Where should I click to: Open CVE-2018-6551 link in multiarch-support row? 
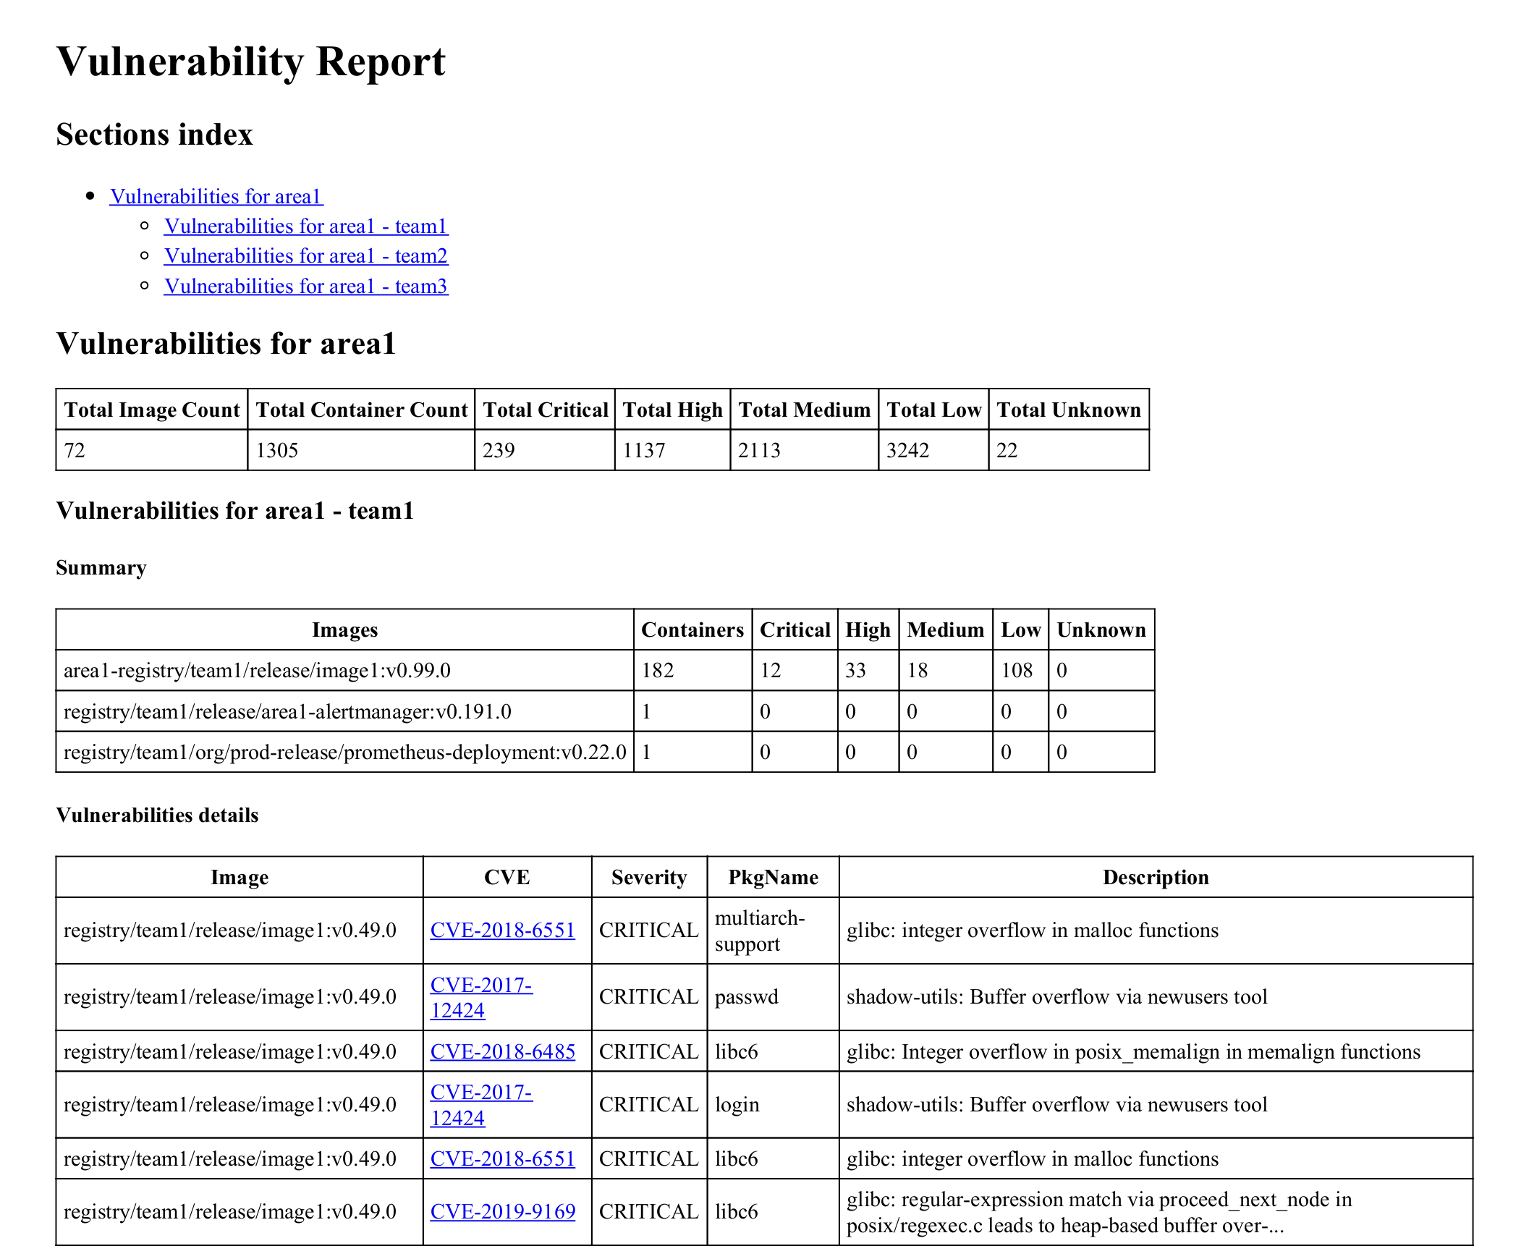pos(502,930)
